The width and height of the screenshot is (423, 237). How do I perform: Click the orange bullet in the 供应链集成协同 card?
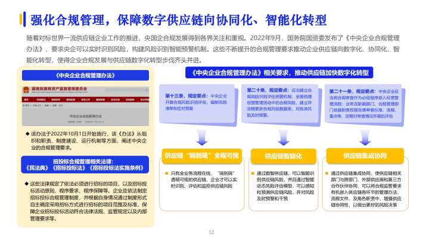click(x=326, y=173)
